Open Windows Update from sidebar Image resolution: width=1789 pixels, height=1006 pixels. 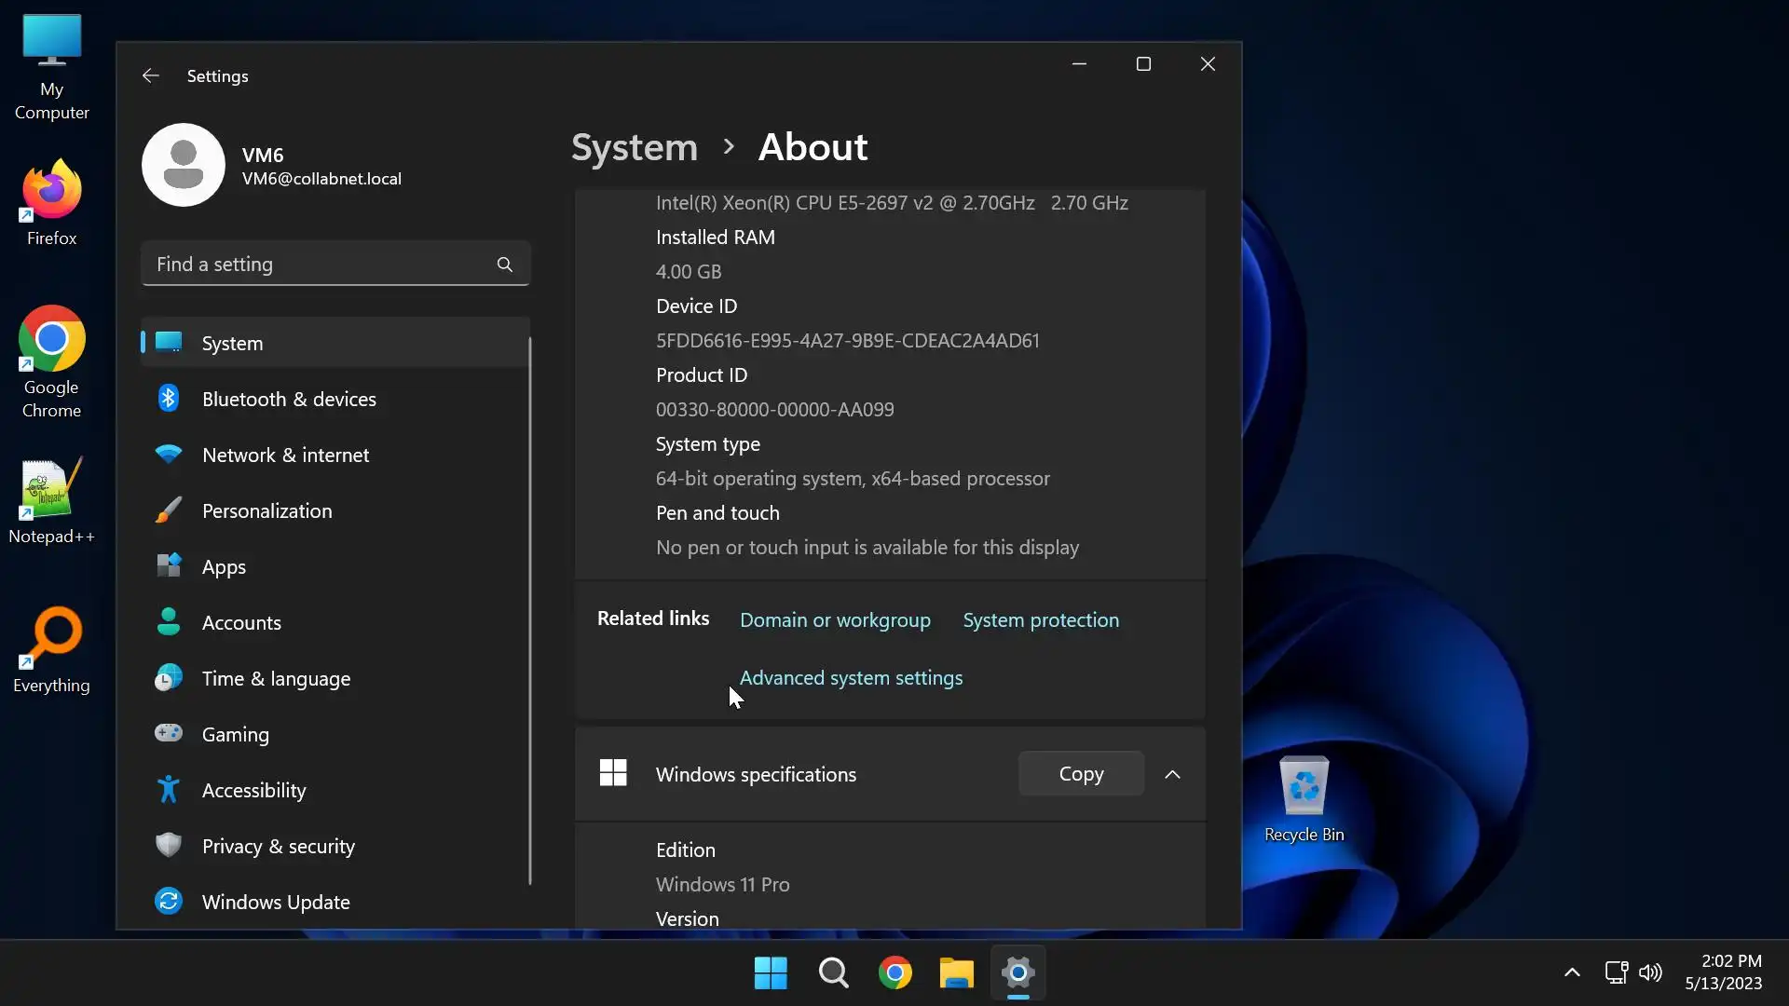(x=276, y=902)
